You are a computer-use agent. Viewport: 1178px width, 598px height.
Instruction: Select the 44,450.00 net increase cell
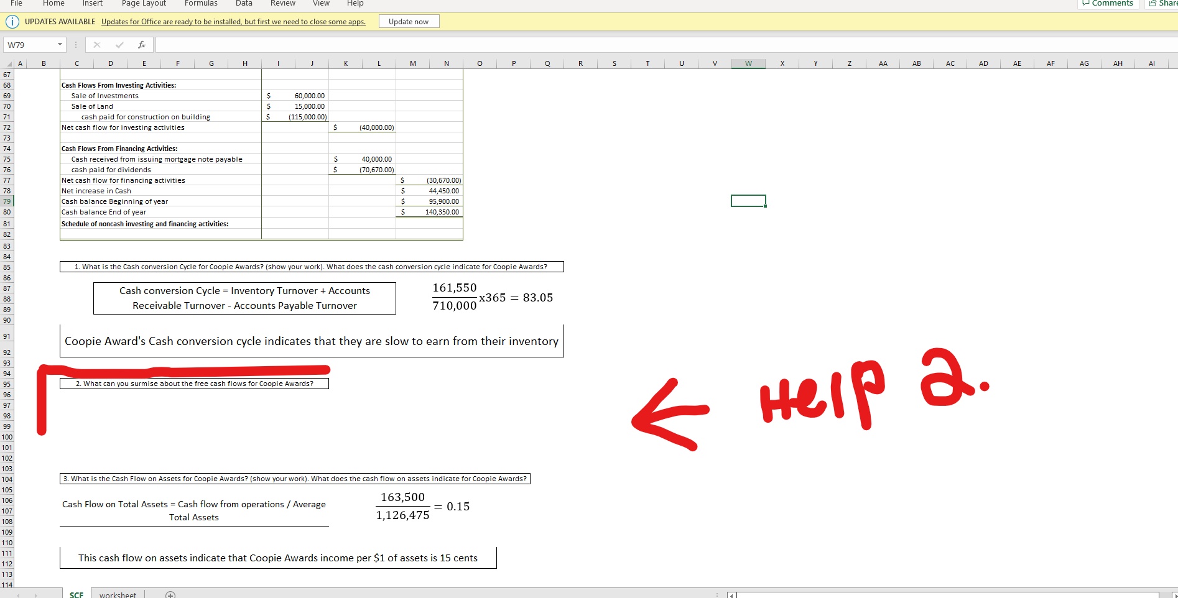coord(430,191)
